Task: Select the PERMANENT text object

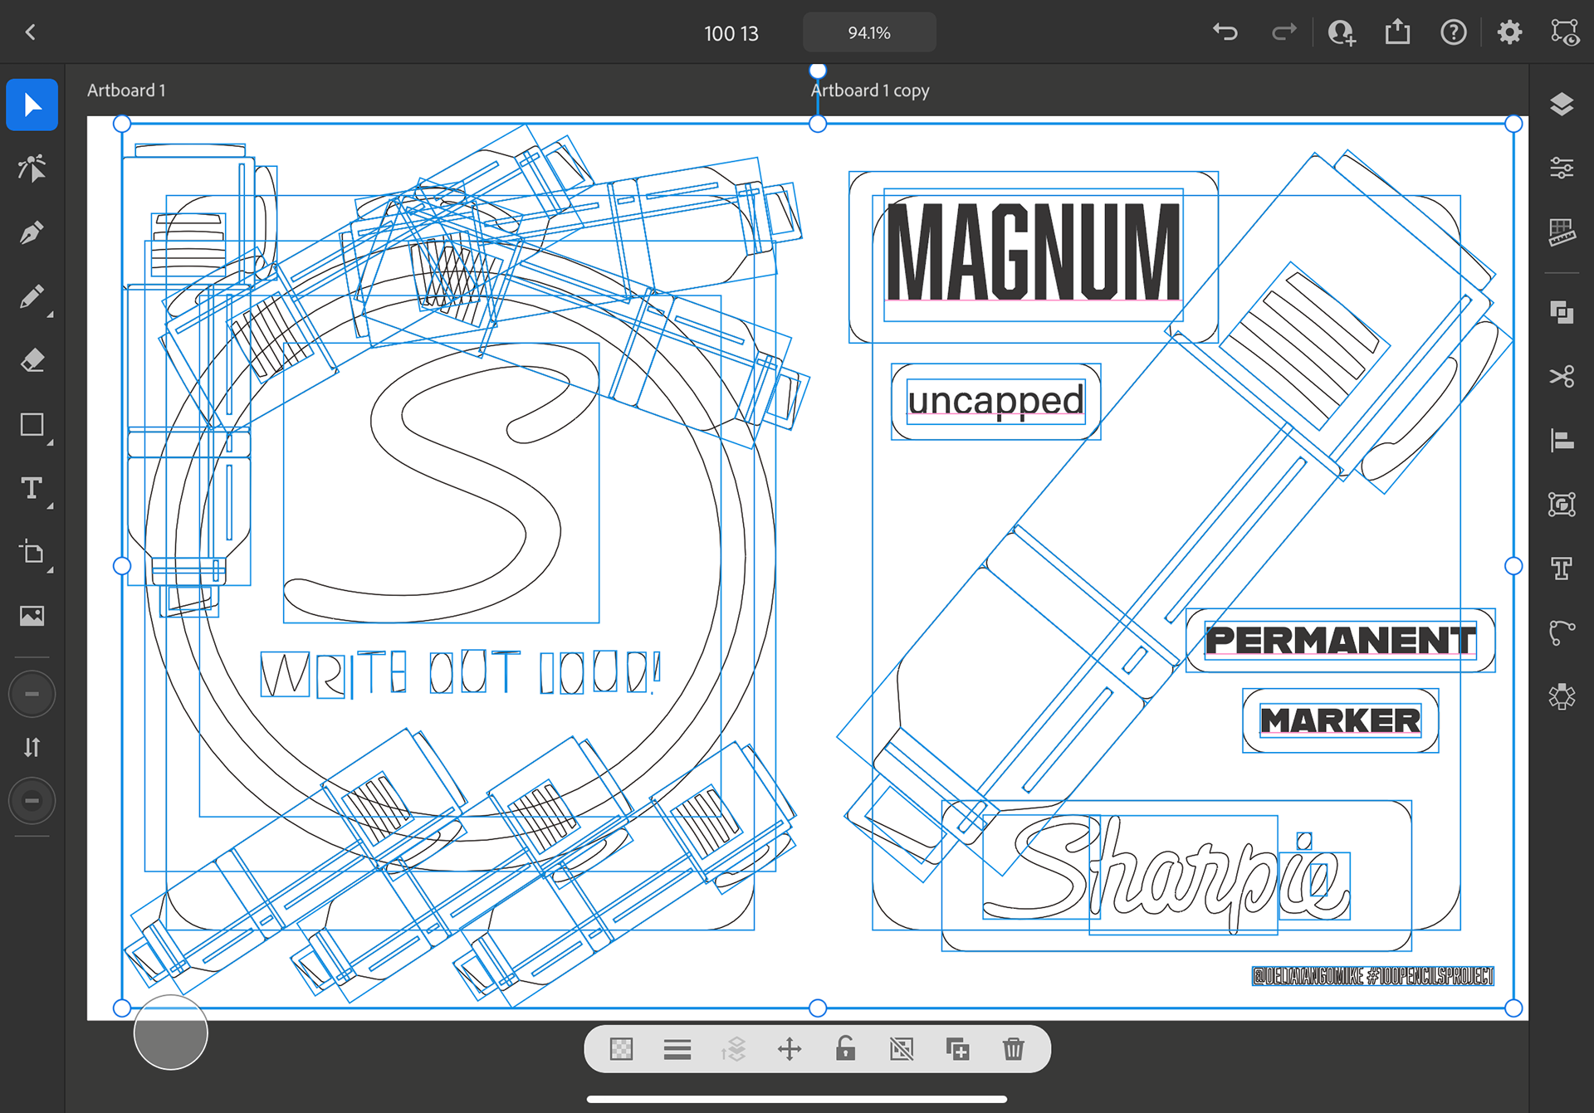Action: click(x=1340, y=640)
